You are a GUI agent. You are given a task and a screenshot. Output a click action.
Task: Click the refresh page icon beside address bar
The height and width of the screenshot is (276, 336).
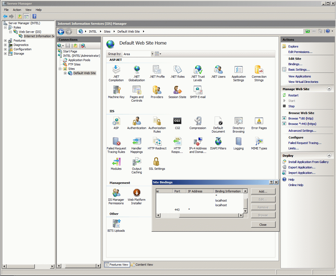tap(307, 31)
